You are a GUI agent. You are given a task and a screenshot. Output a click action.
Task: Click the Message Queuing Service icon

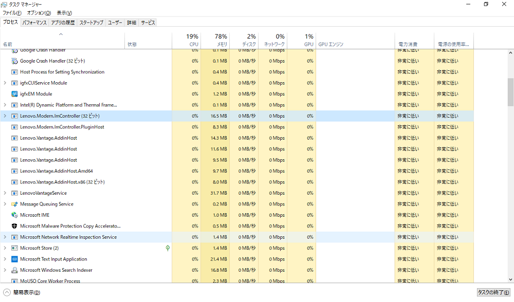click(x=14, y=204)
